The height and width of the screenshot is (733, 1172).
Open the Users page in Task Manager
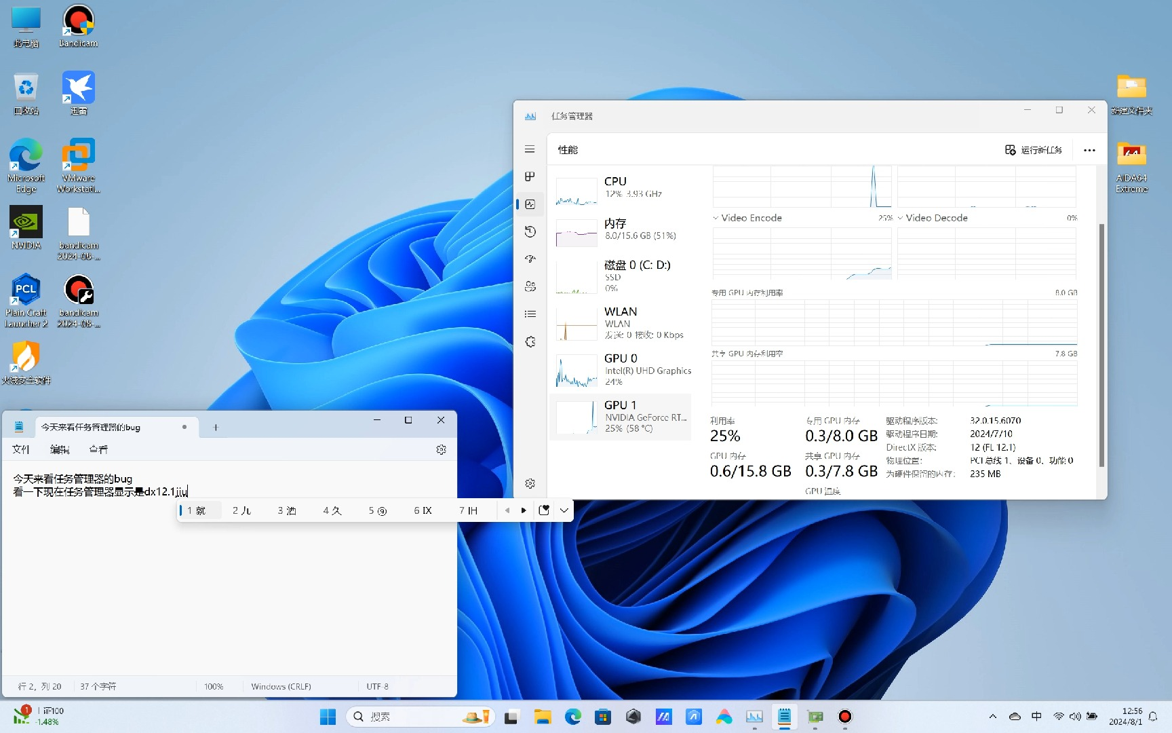(x=530, y=286)
